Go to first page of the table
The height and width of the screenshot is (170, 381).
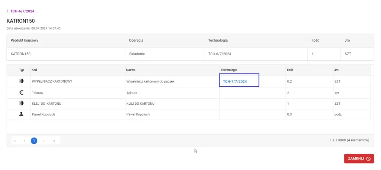[x=15, y=141]
